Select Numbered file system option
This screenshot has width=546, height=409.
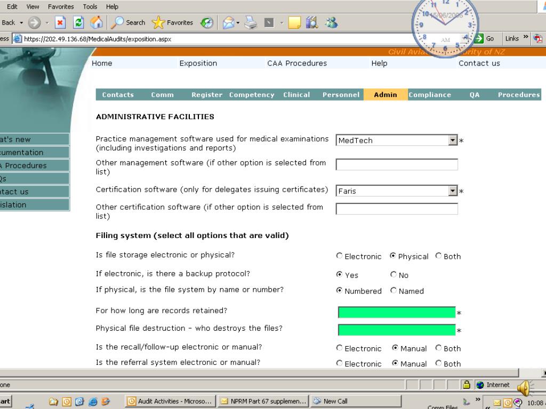[339, 290]
